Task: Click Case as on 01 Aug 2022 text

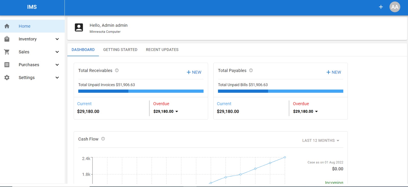Action: (325, 162)
